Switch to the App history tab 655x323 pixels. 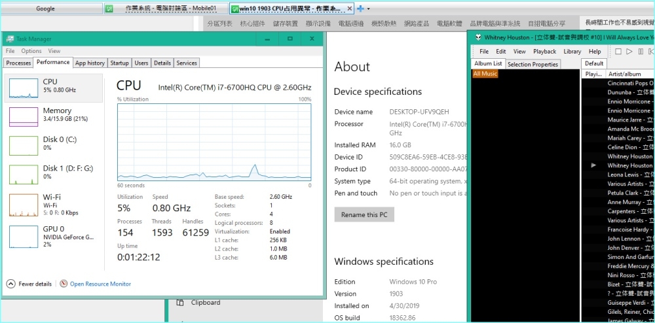tap(90, 63)
